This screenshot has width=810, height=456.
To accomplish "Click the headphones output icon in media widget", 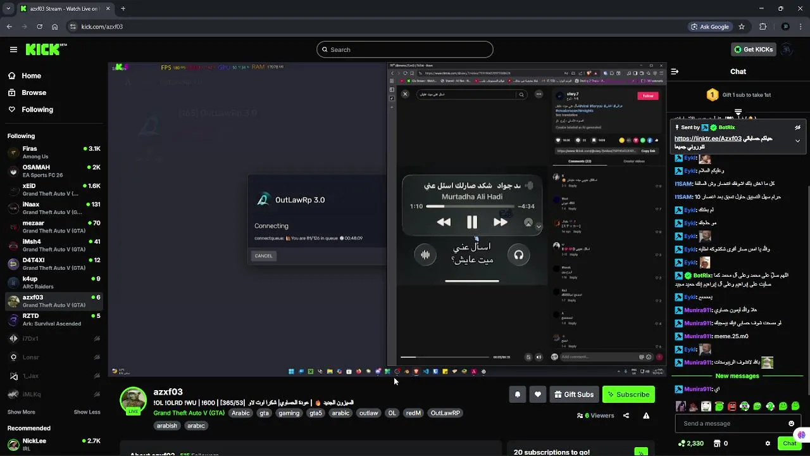I will point(518,255).
